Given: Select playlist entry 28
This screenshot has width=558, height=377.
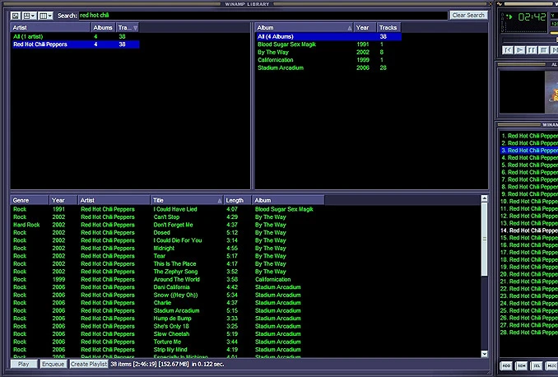Looking at the screenshot, I should (x=529, y=333).
